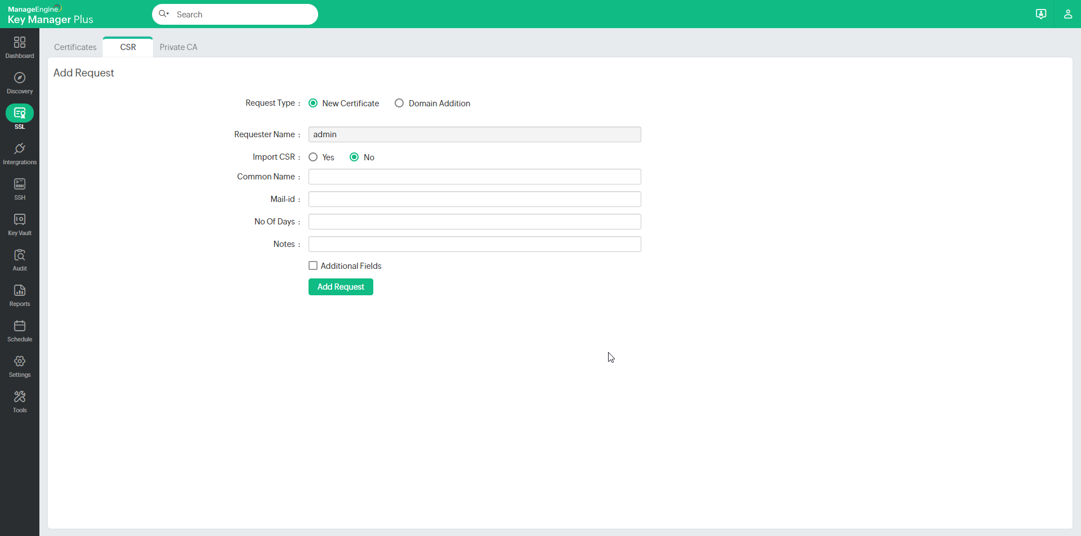1081x536 pixels.
Task: Click the Common Name input field
Action: [475, 177]
